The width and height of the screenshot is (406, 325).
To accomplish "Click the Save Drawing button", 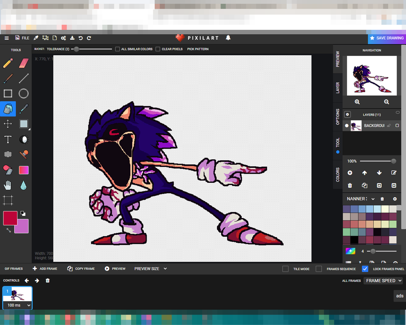I will click(387, 38).
